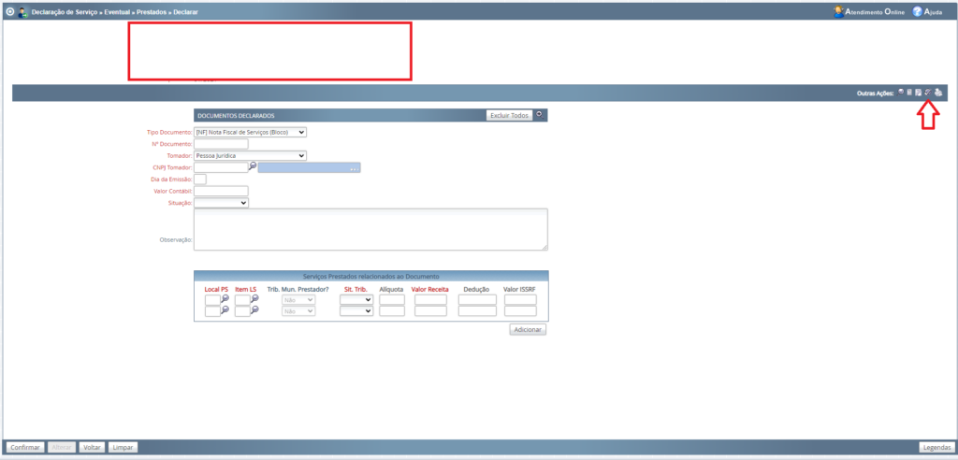This screenshot has height=460, width=958.
Task: Click the lookup icon next to first Local PS field
Action: [x=225, y=298]
